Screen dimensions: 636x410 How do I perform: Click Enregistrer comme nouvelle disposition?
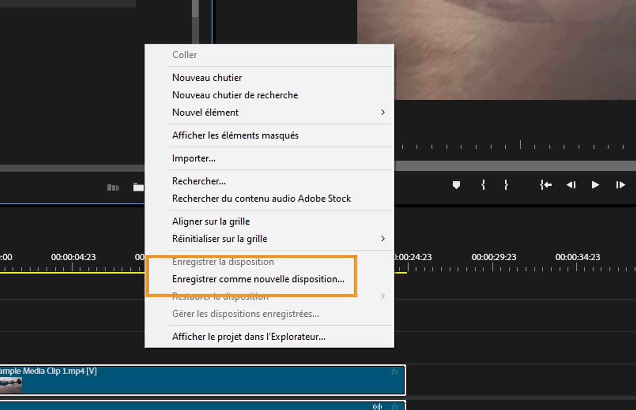(x=258, y=279)
